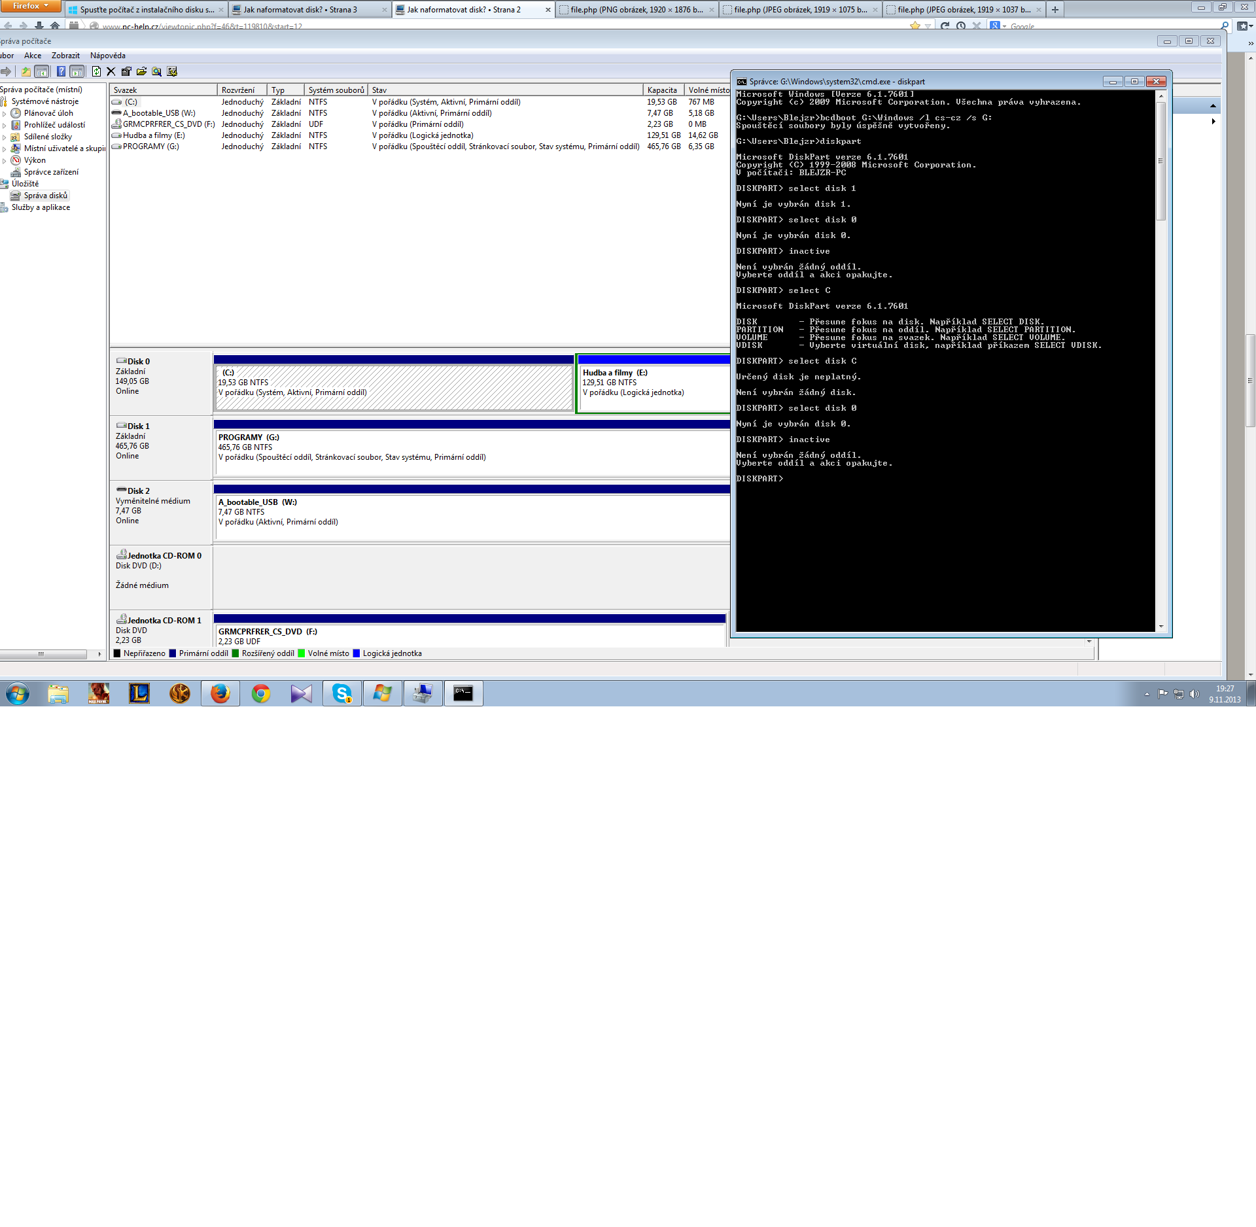Click the Logická jednotka legend color swatch
Viewport: 1256px width, 1227px height.
click(357, 653)
